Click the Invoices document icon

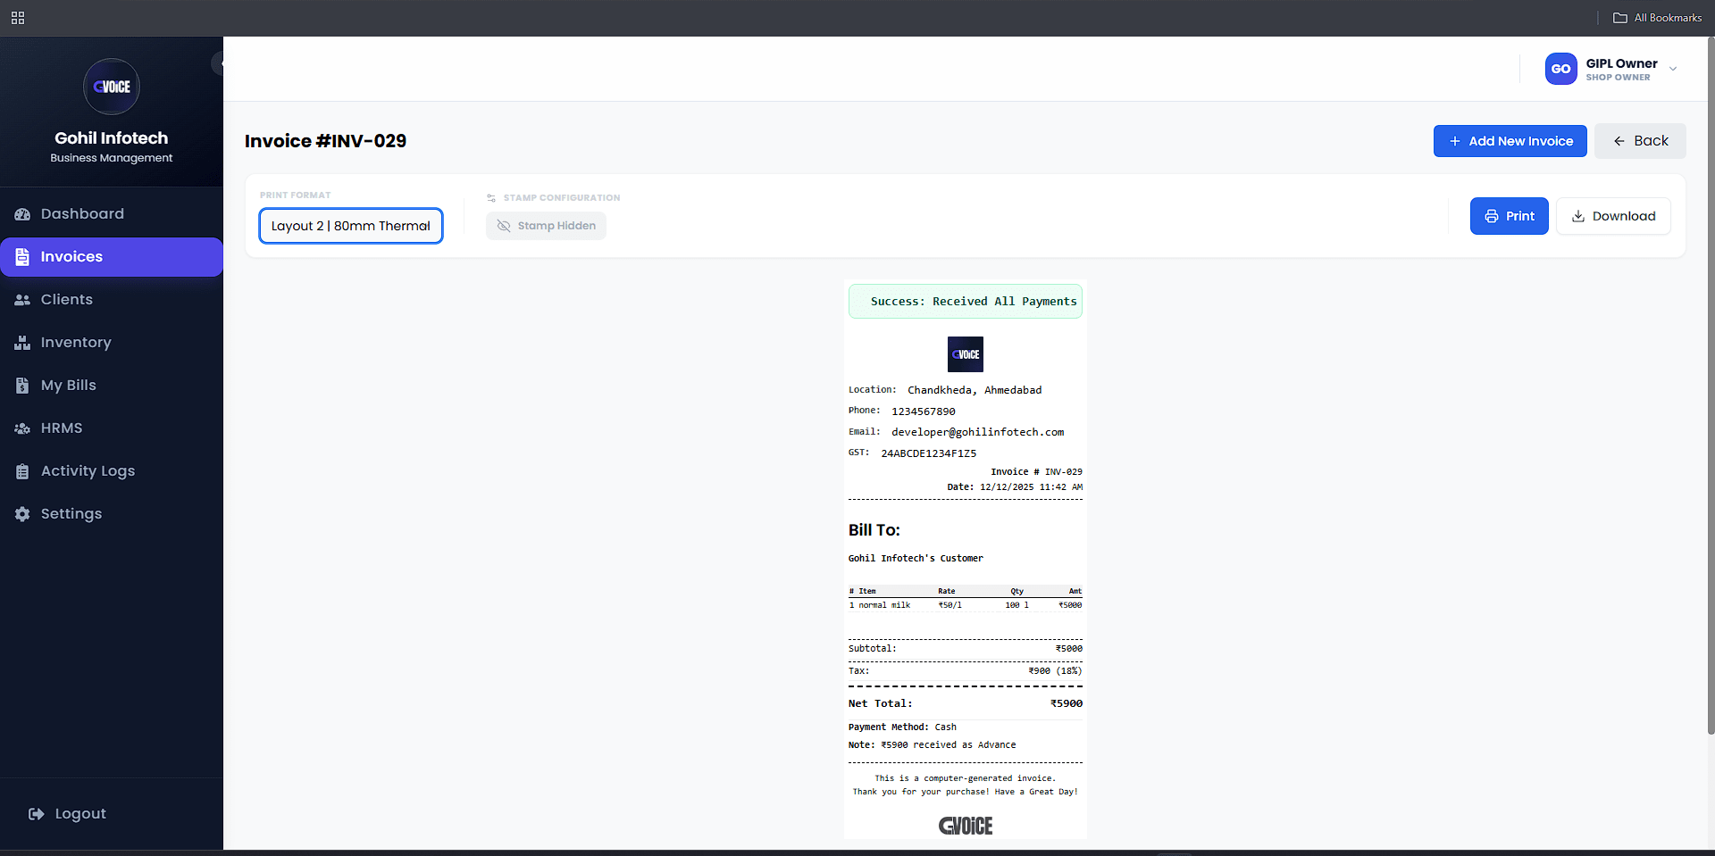click(x=22, y=257)
